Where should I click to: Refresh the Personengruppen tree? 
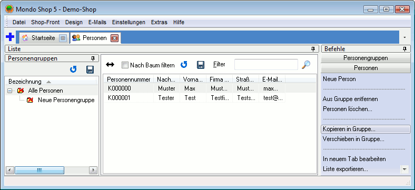[x=73, y=69]
